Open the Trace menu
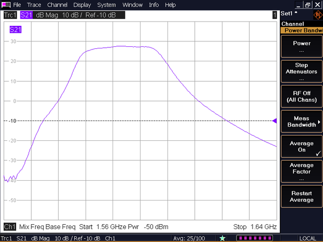The image size is (323, 242). [x=34, y=4]
